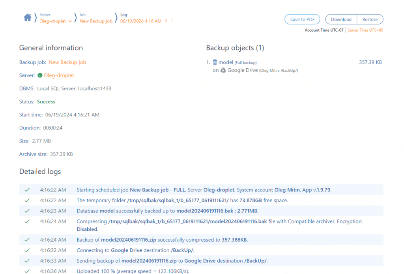Click the Download button
The height and width of the screenshot is (274, 404).
pyautogui.click(x=340, y=19)
